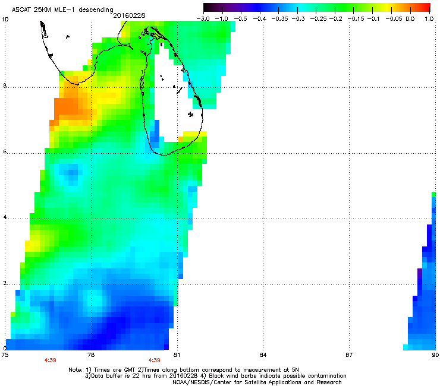Click the -3.0 color bar label
The width and height of the screenshot is (440, 386).
(203, 19)
